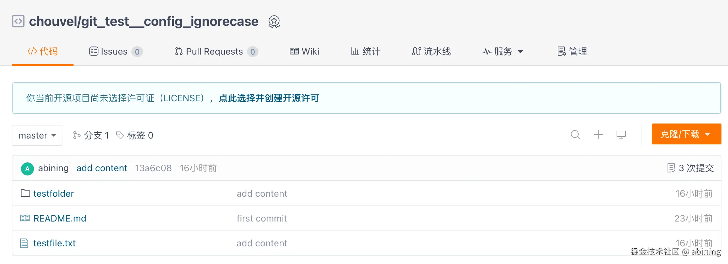Switch to the Issues tab
728x264 pixels.
(116, 52)
